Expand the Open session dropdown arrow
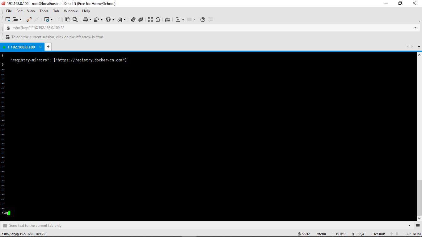Viewport: 422px width, 237px height. [20, 19]
